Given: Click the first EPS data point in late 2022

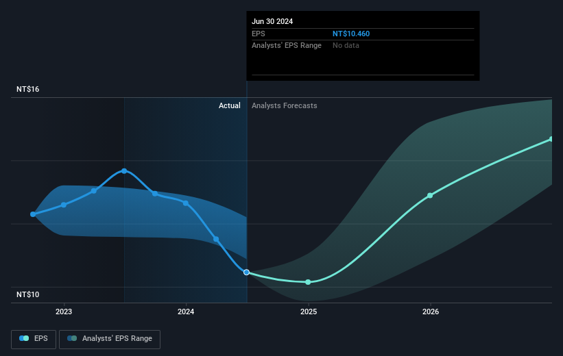Looking at the screenshot, I should point(33,214).
